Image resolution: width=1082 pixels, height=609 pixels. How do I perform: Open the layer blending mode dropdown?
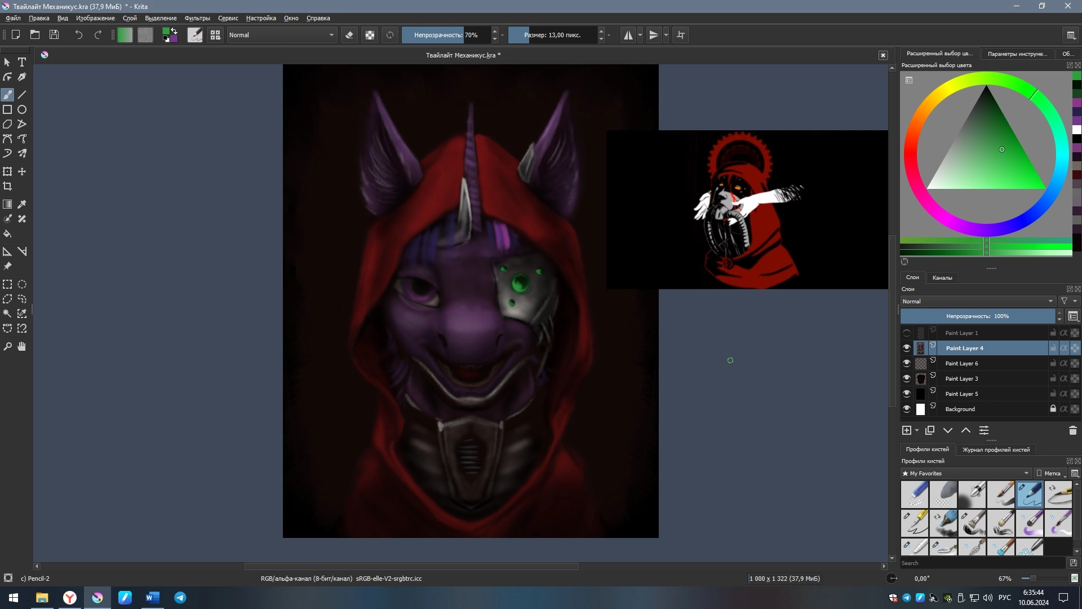click(978, 301)
